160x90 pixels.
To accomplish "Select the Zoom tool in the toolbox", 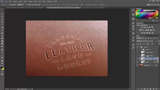I will (2, 63).
